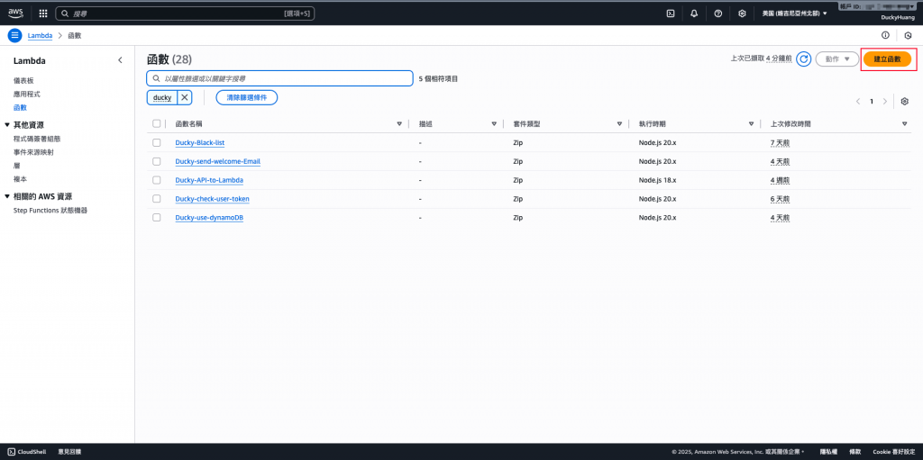Focus the top AWS search field
This screenshot has width=923, height=460.
click(185, 13)
